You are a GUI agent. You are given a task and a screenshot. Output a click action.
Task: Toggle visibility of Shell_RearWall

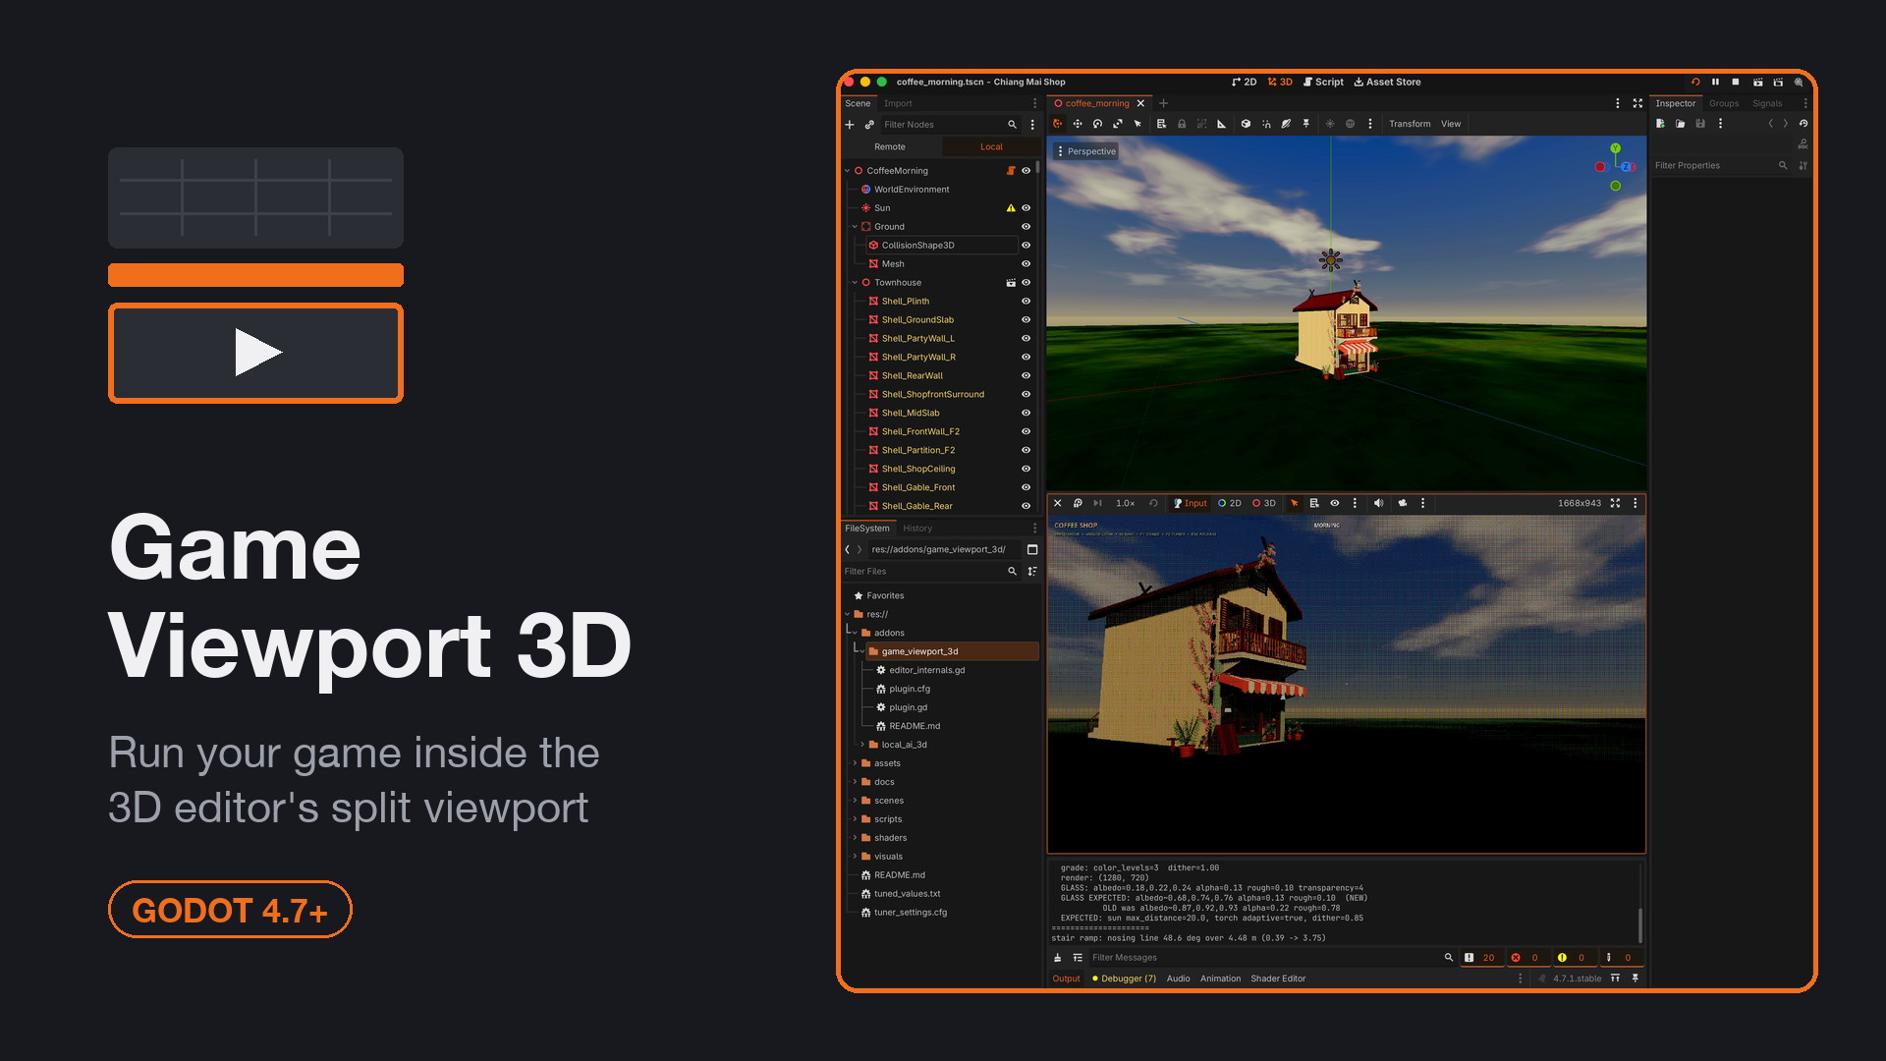(1026, 376)
